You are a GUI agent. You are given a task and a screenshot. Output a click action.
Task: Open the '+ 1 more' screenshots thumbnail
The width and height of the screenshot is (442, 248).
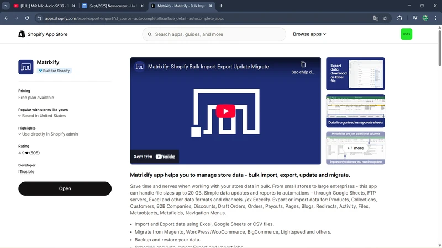click(x=355, y=148)
